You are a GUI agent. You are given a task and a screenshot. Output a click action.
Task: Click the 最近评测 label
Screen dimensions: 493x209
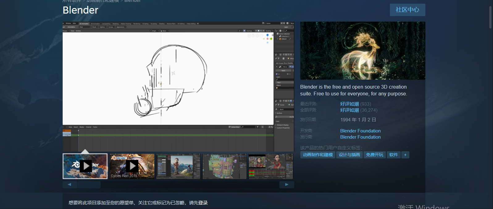(x=309, y=104)
